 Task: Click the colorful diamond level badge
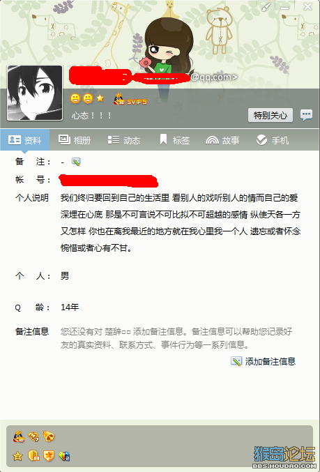pos(64,456)
